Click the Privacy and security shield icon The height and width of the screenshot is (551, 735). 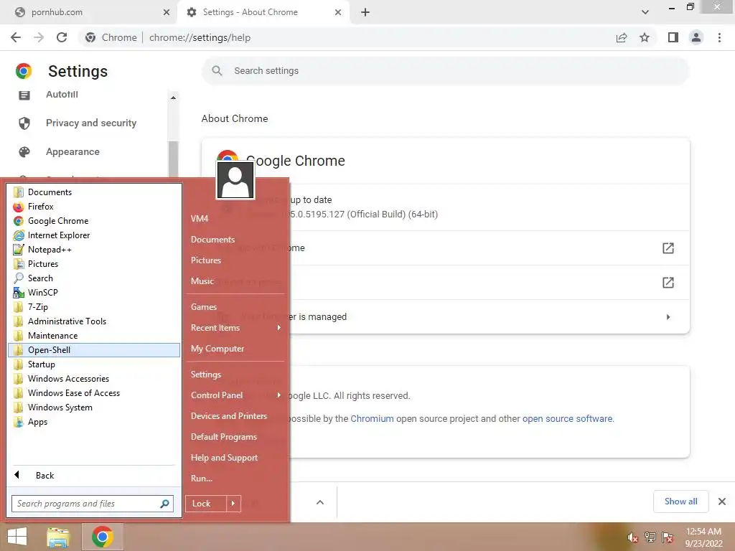coord(24,123)
